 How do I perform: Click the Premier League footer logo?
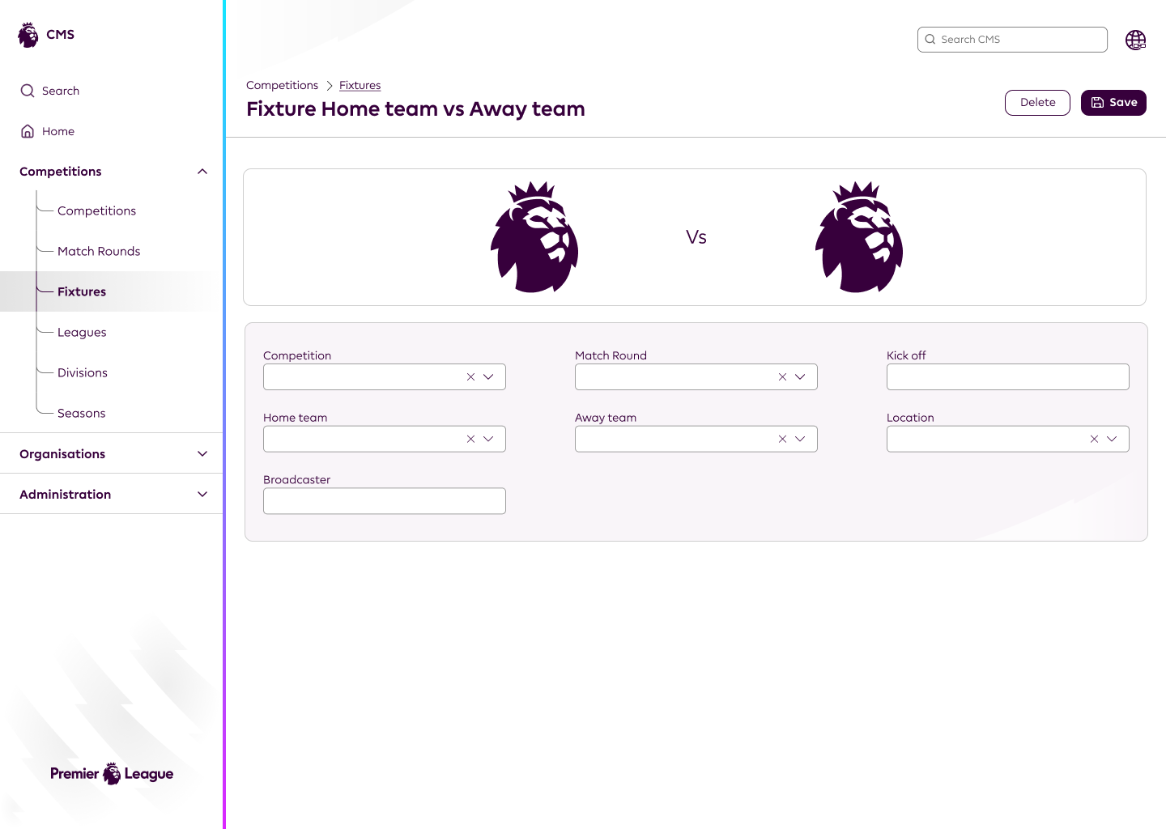click(x=112, y=774)
